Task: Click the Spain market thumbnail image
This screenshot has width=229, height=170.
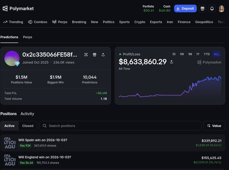Action: tap(10, 143)
